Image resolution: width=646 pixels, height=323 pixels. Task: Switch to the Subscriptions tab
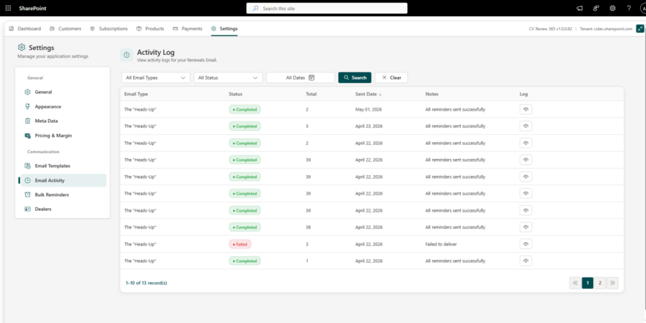[109, 28]
